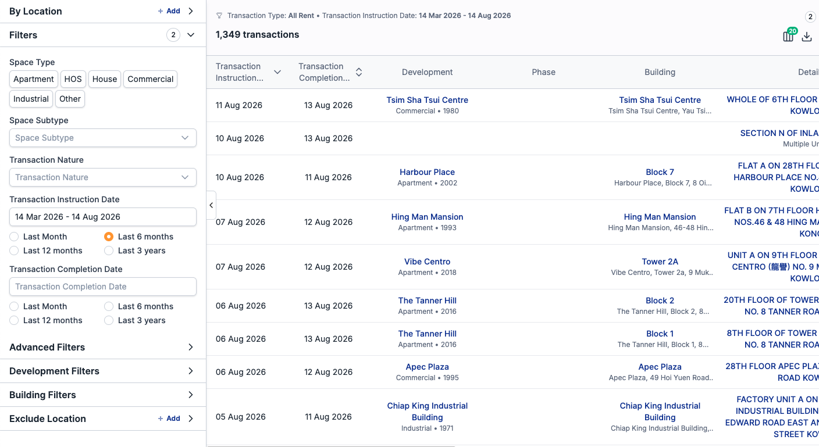The width and height of the screenshot is (819, 447).
Task: Open the column settings icon with badge 20
Action: click(788, 36)
